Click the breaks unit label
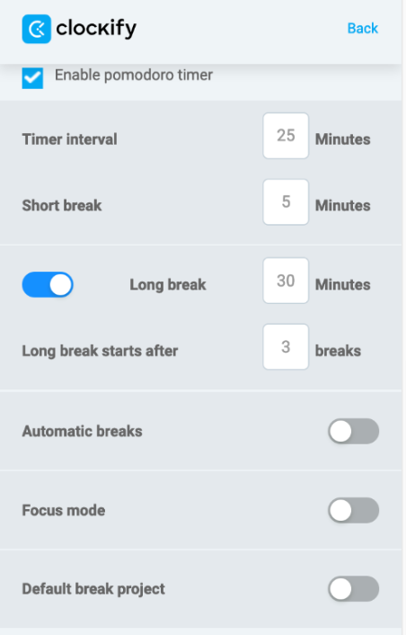Viewport: 406px width, 635px height. click(338, 351)
